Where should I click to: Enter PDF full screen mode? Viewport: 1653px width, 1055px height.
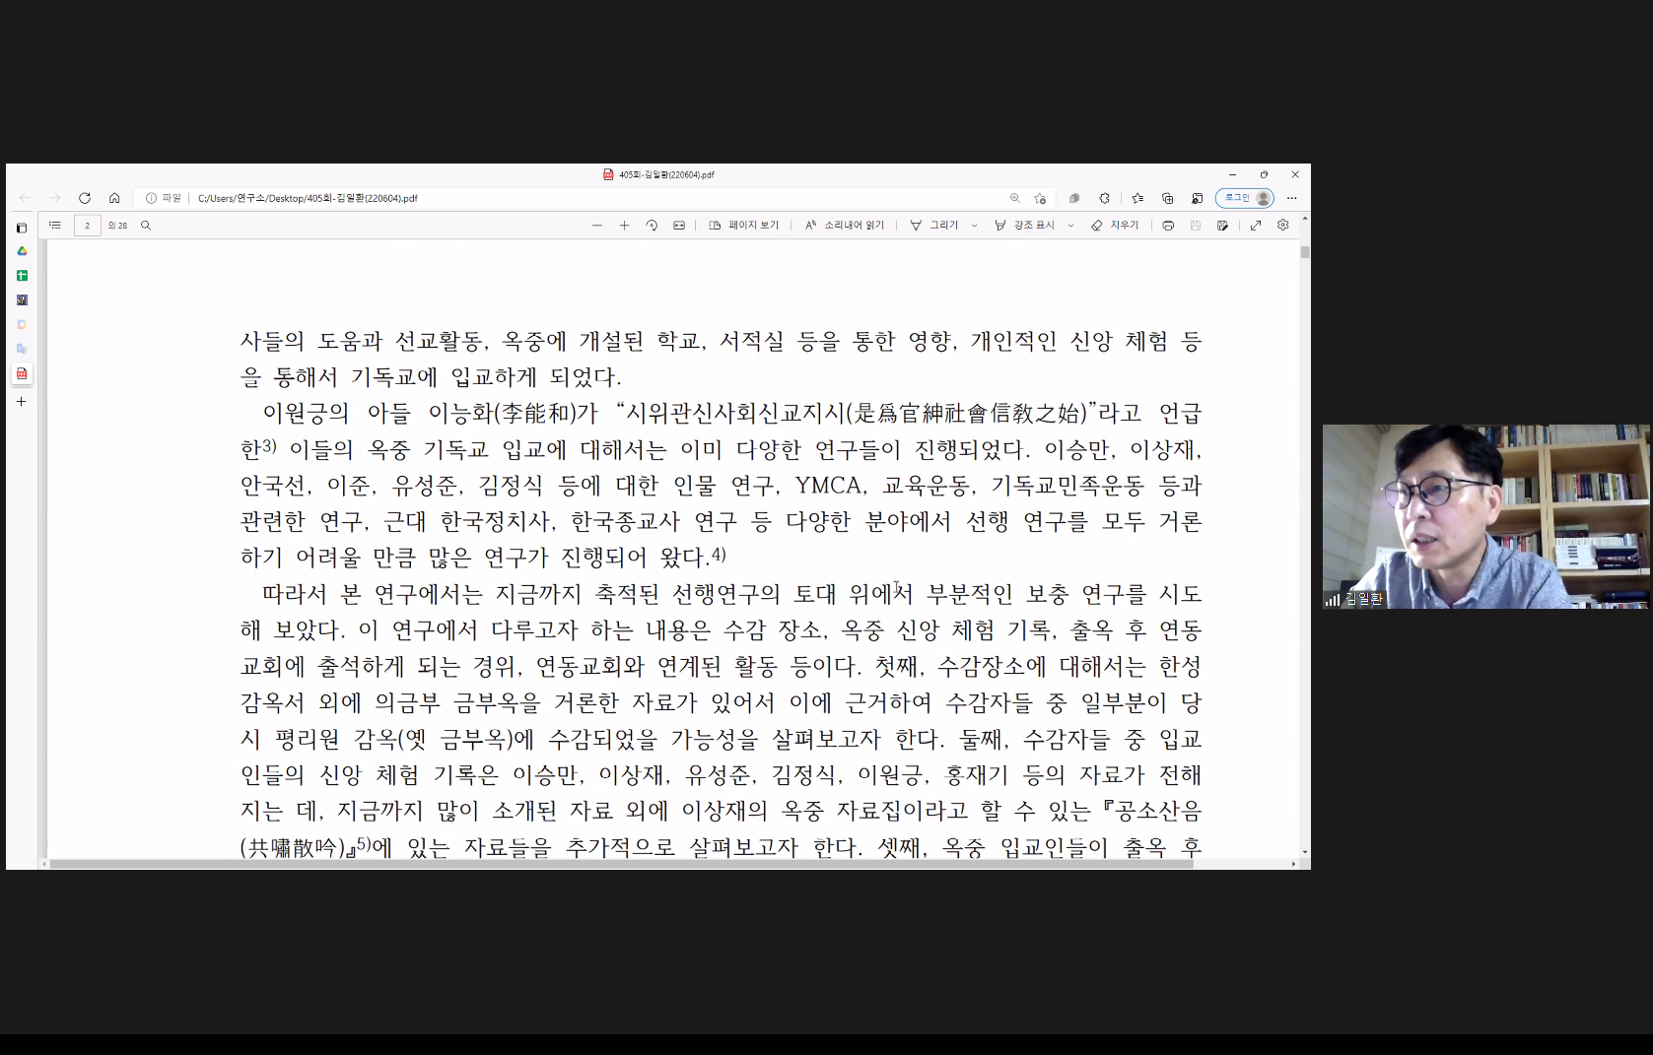coord(1256,226)
